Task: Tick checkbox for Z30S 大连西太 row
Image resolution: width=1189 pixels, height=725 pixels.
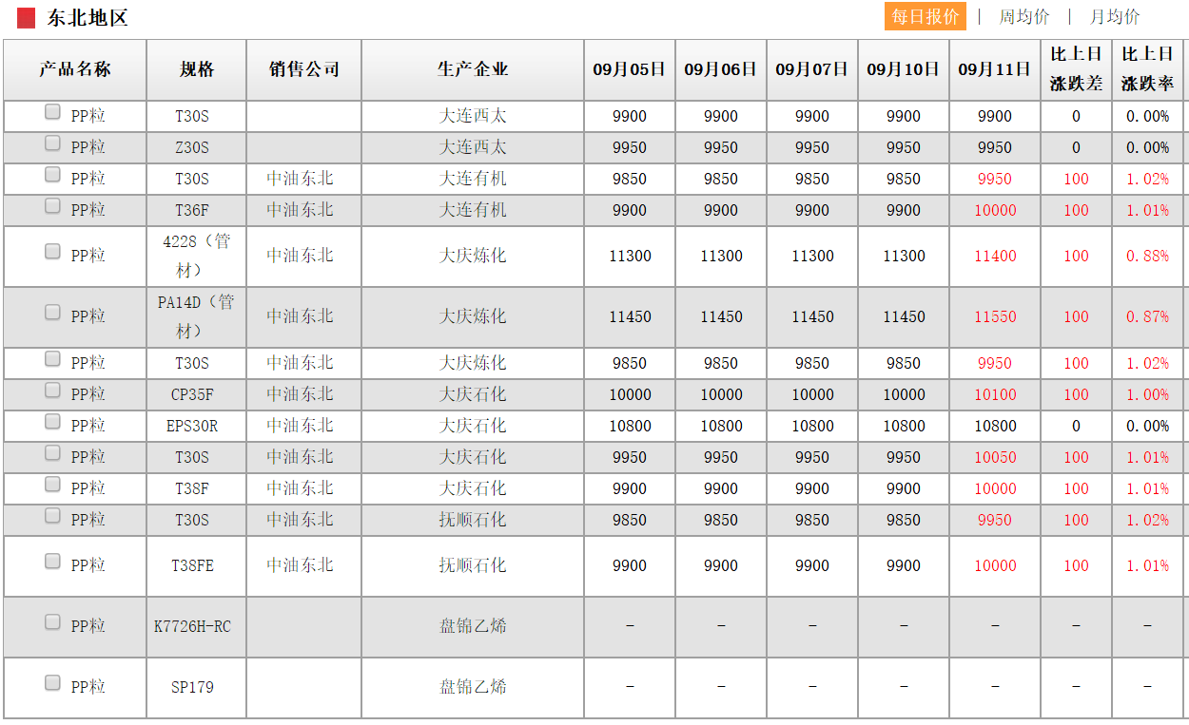Action: [52, 143]
